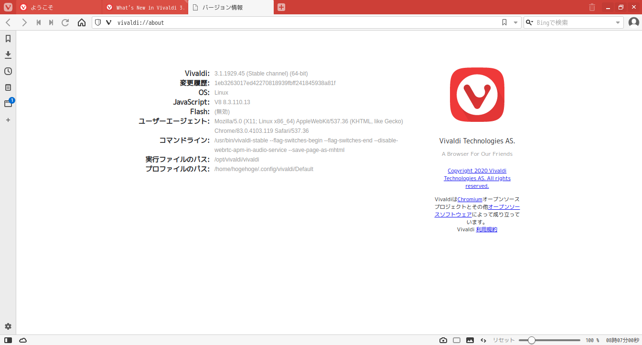Switch to the ようこそ tab

(59, 7)
